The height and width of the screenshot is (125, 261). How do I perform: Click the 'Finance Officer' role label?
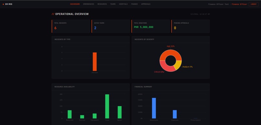click(239, 4)
